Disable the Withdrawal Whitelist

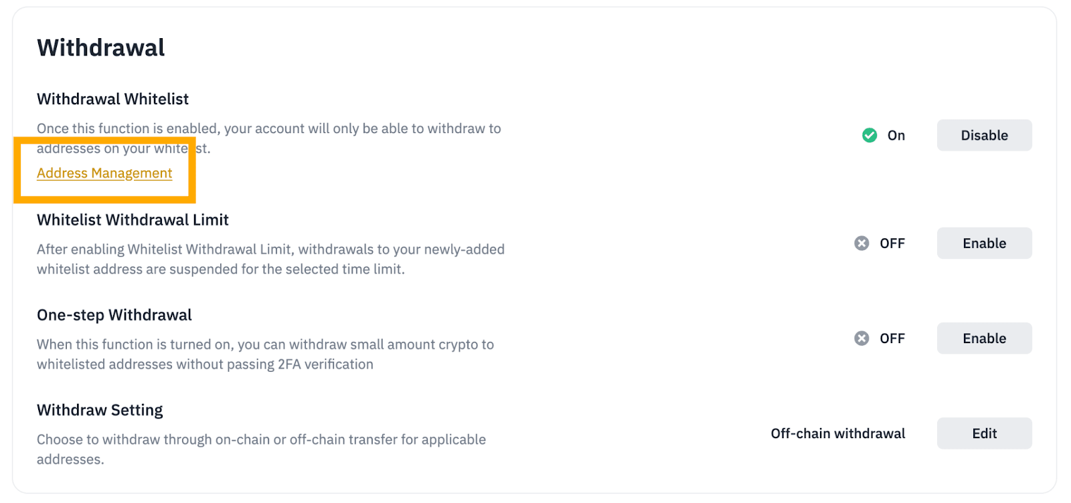pos(983,136)
